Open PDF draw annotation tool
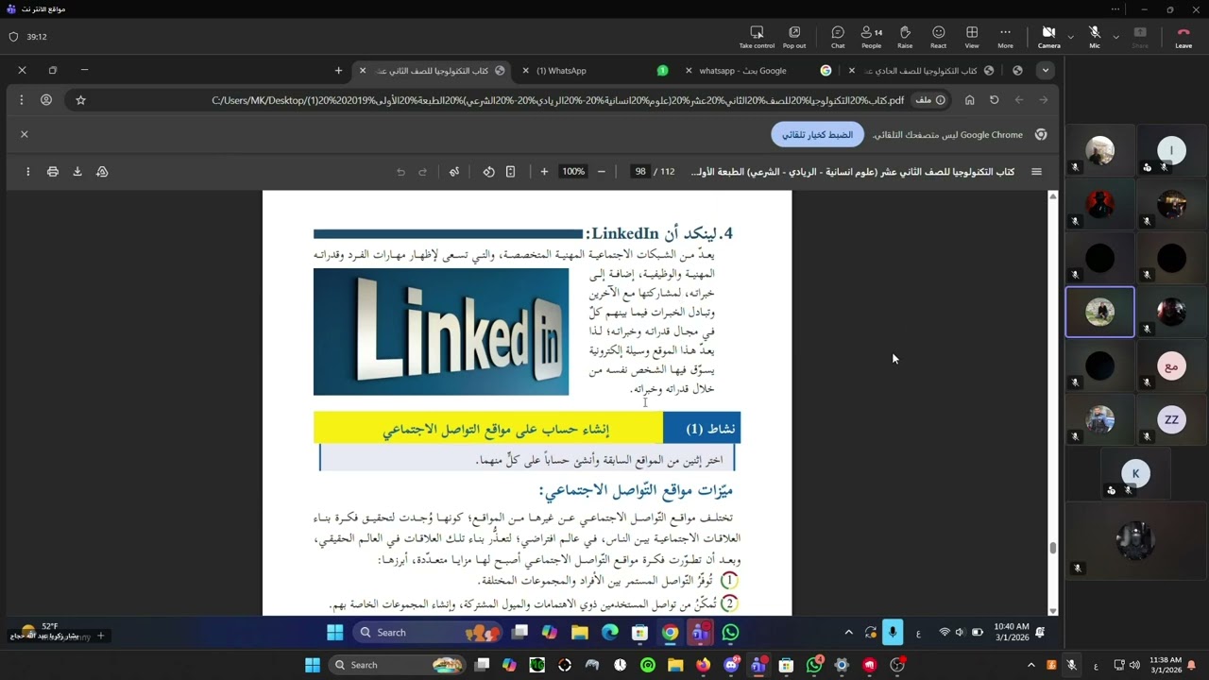The height and width of the screenshot is (680, 1209). (x=454, y=172)
